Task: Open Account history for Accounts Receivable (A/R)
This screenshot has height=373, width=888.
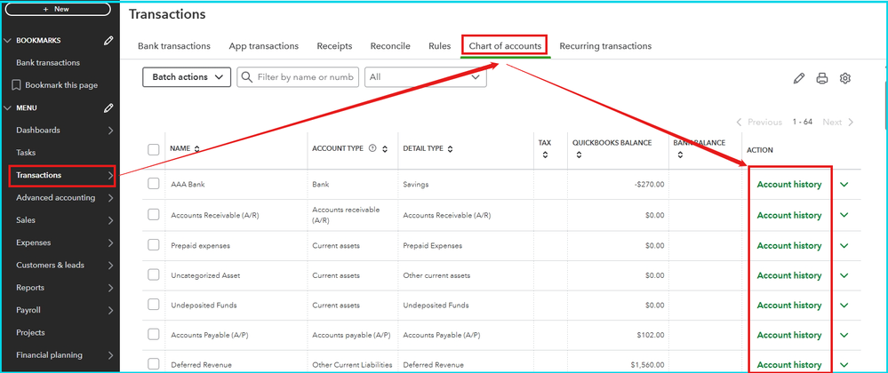Action: point(789,215)
